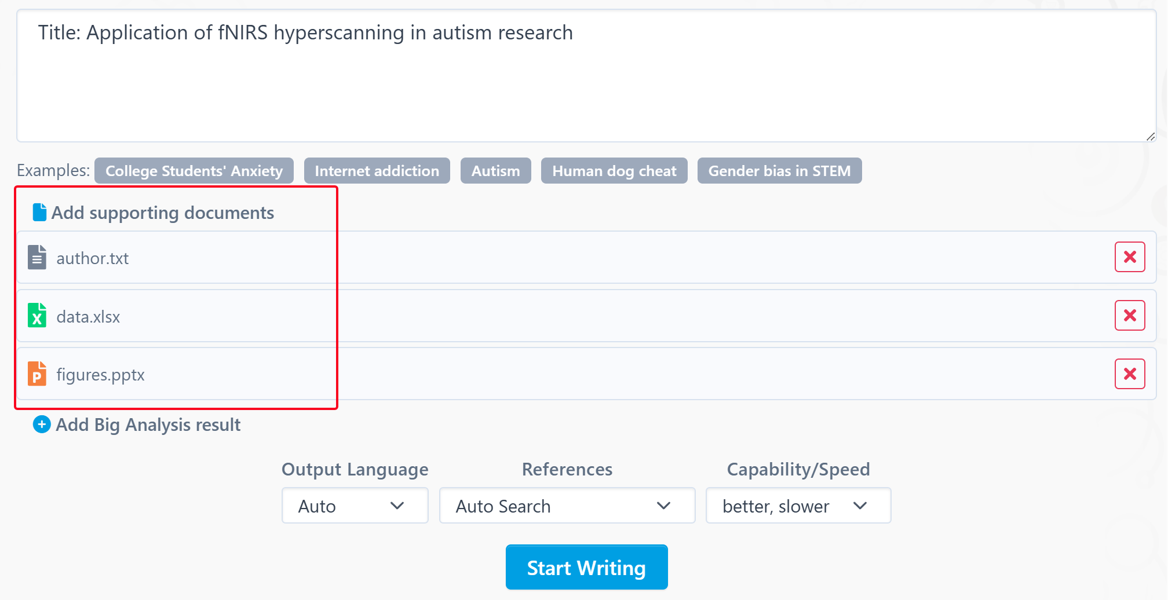
Task: Click inside the title text area
Action: coord(585,87)
